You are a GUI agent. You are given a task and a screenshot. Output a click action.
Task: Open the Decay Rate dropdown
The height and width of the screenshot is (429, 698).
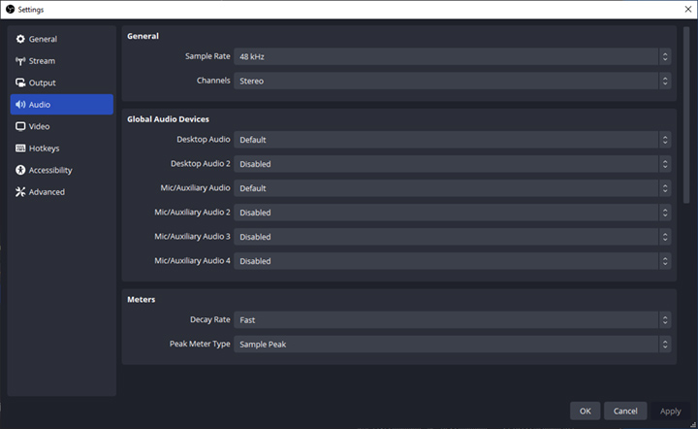click(453, 320)
